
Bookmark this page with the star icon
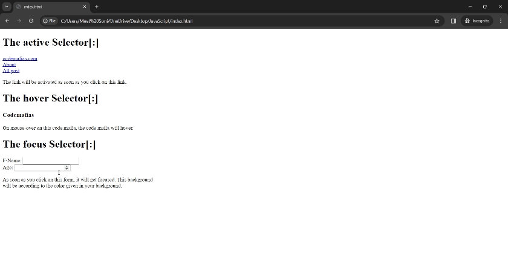[x=437, y=21]
